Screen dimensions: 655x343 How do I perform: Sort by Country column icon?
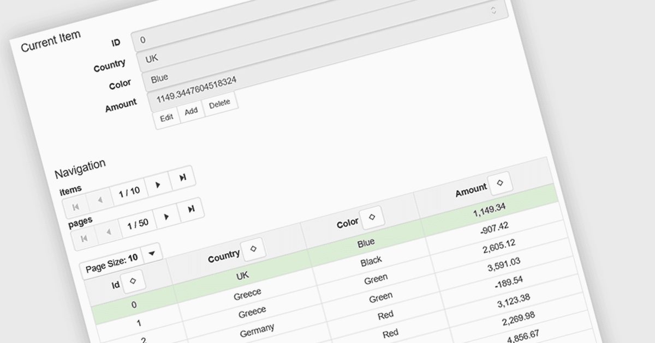(x=253, y=249)
